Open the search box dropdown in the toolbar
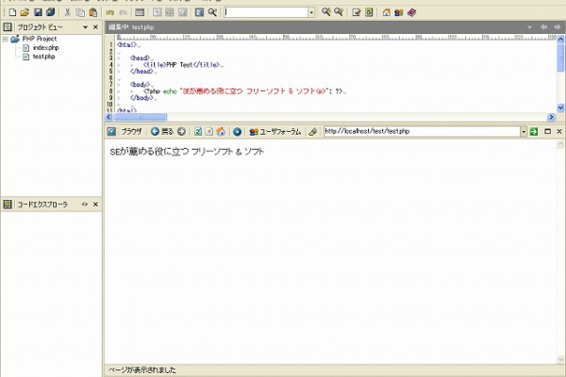566x377 pixels. [311, 12]
